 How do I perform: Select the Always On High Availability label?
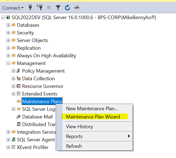[x=46, y=56]
